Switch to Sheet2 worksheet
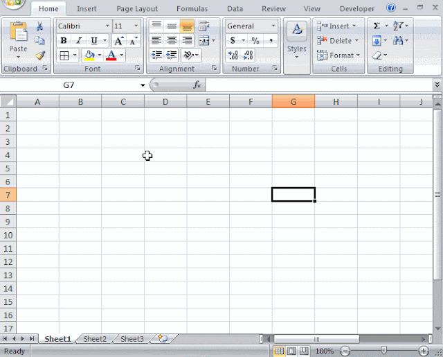This screenshot has height=357, width=443. (95, 338)
